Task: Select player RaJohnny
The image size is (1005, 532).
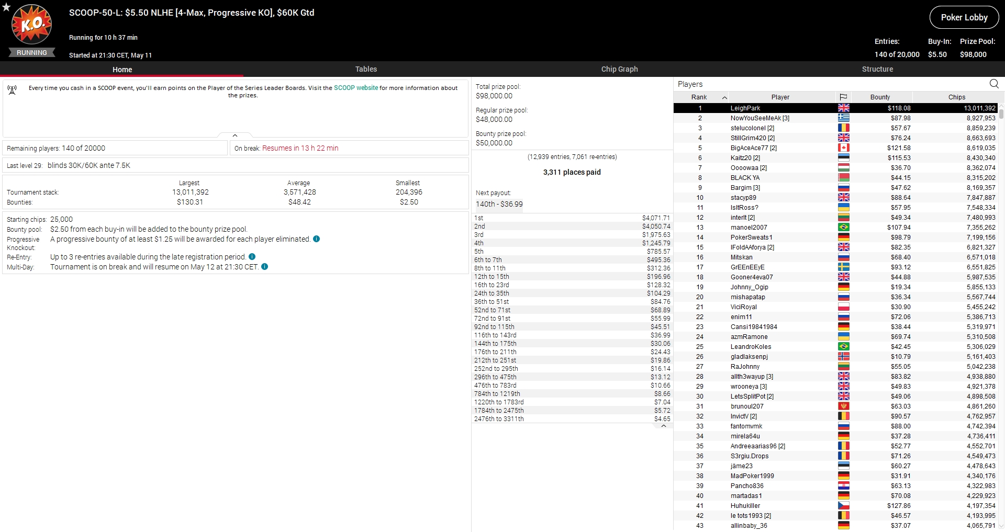Action: [x=835, y=367]
